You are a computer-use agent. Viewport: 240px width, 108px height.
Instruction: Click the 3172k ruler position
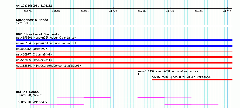point(170,11)
